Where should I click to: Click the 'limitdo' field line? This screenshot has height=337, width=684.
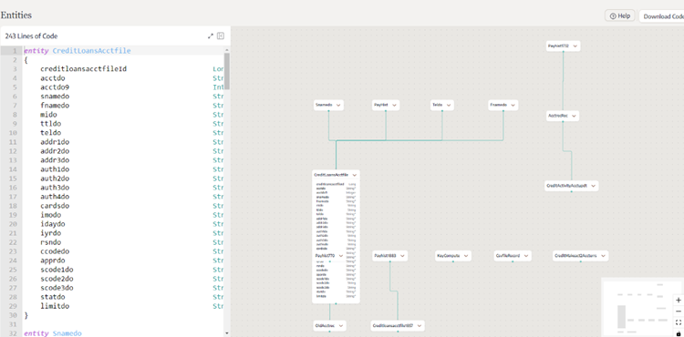(x=55, y=306)
